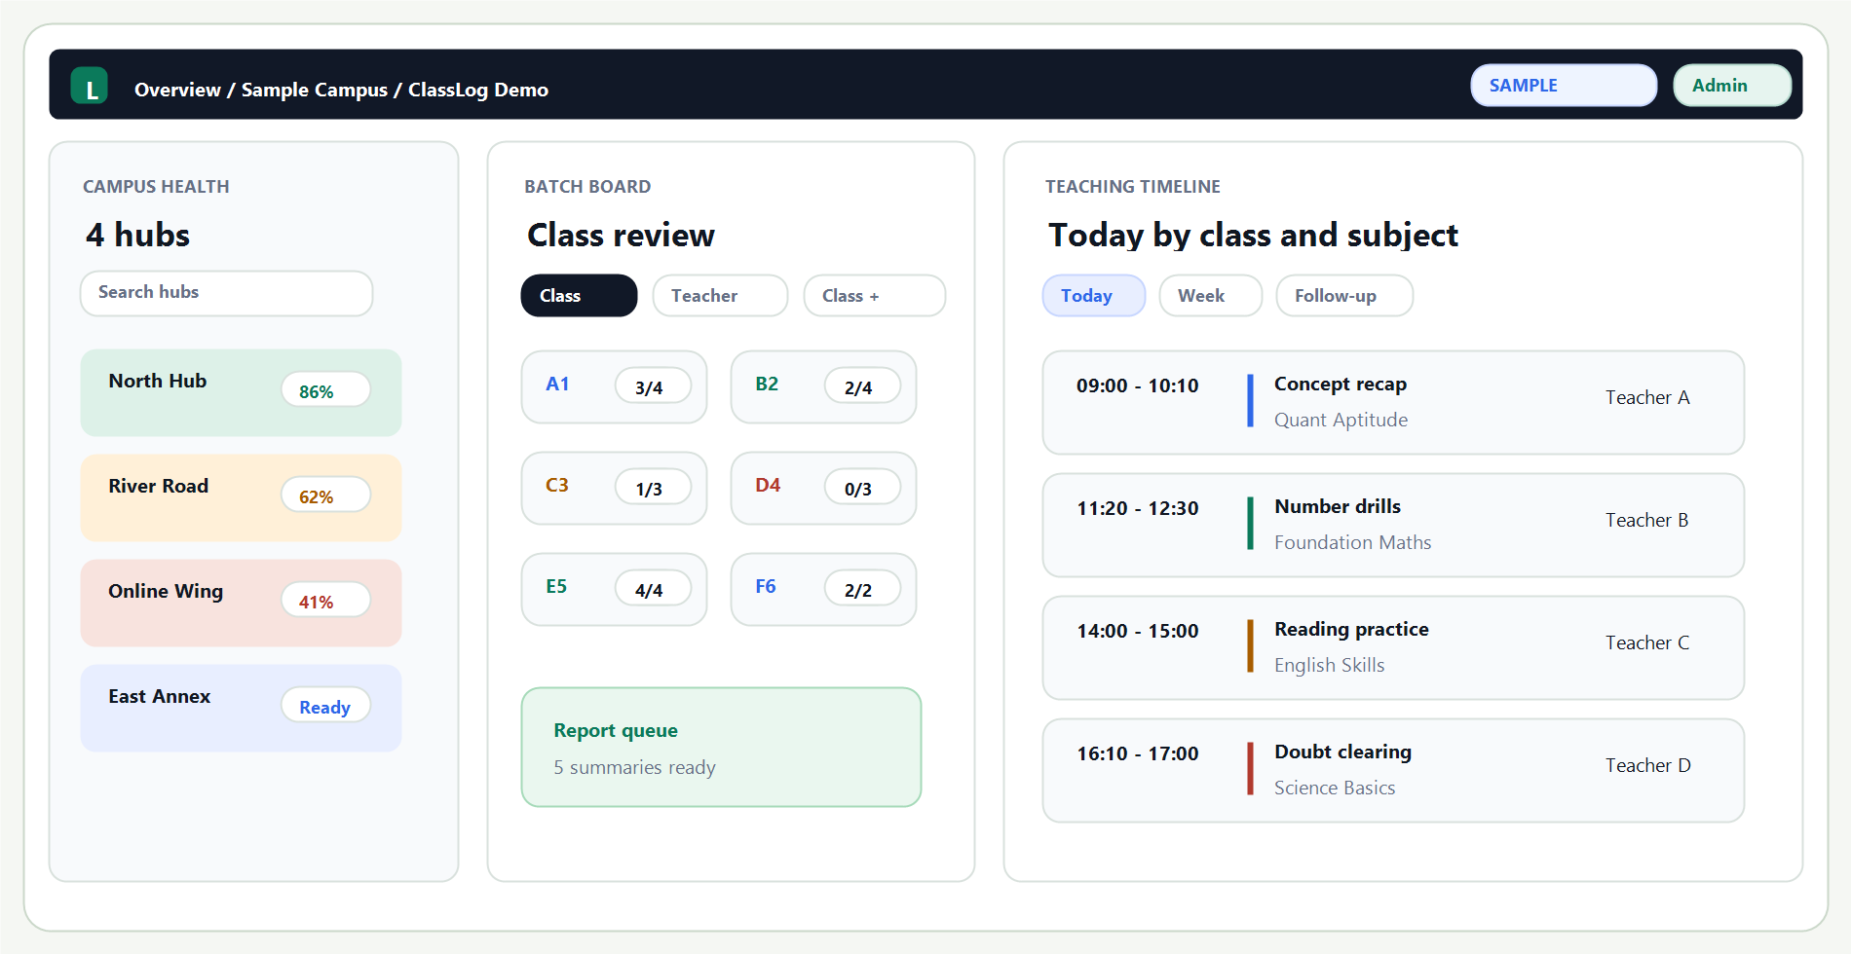Open the Reading practice session
Viewport: 1851px width, 954px height.
click(1393, 647)
